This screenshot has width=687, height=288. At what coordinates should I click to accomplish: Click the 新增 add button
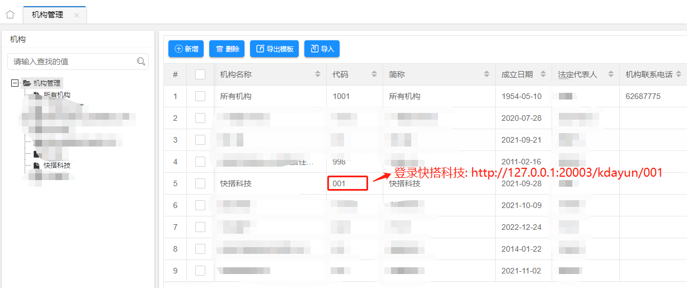186,49
